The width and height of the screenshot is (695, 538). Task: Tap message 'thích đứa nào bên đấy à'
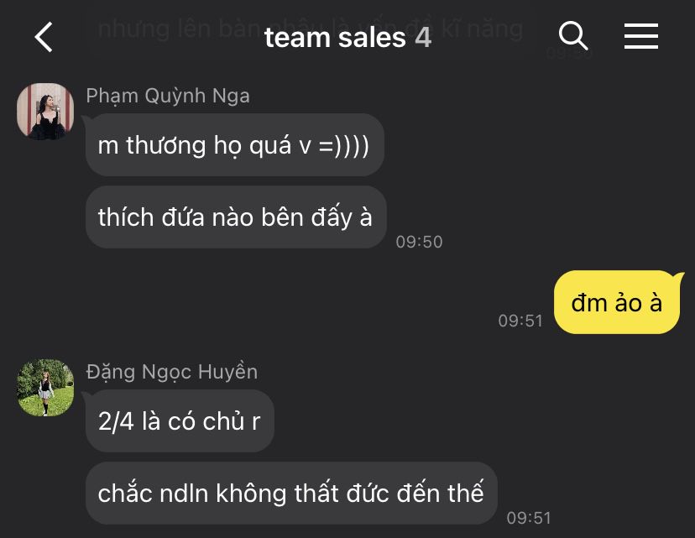(236, 217)
